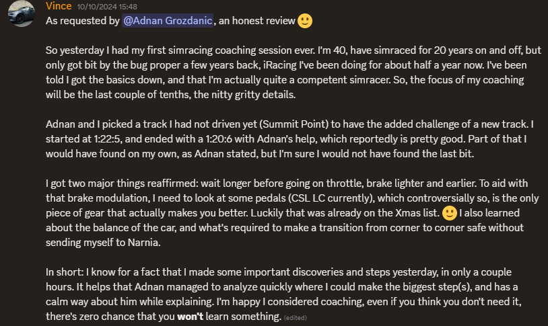Click the smiley emoji after "honest review"
548x326 pixels.
point(305,21)
